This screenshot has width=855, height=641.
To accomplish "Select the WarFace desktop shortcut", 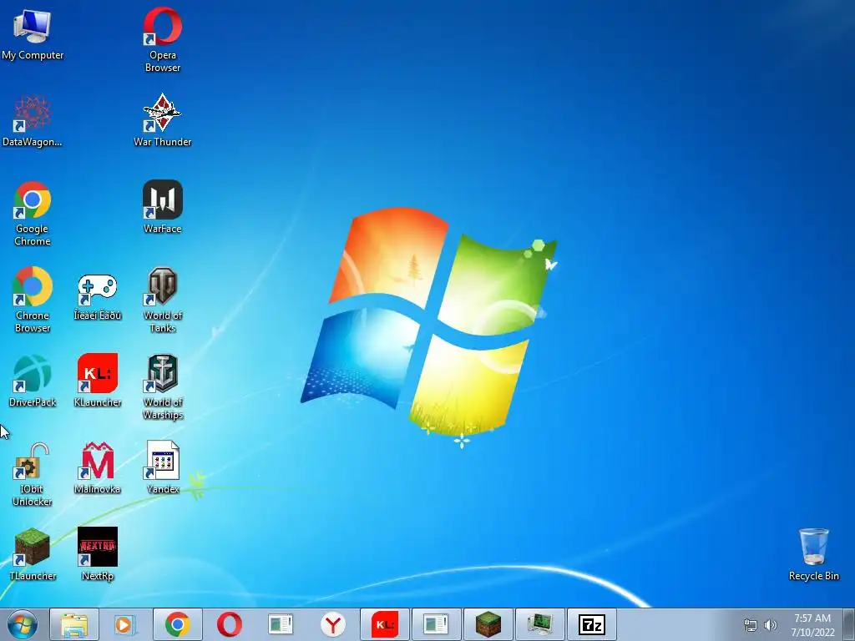I will [163, 208].
